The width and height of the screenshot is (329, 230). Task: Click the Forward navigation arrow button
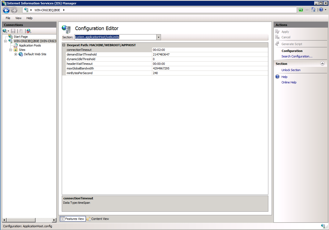[14, 10]
